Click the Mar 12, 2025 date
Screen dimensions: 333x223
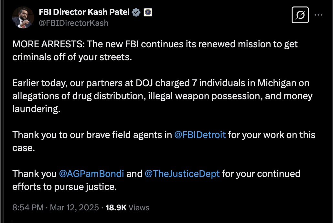tap(74, 207)
